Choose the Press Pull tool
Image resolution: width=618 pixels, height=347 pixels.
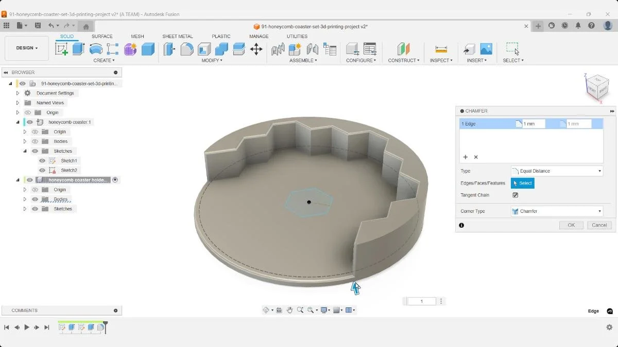point(169,49)
